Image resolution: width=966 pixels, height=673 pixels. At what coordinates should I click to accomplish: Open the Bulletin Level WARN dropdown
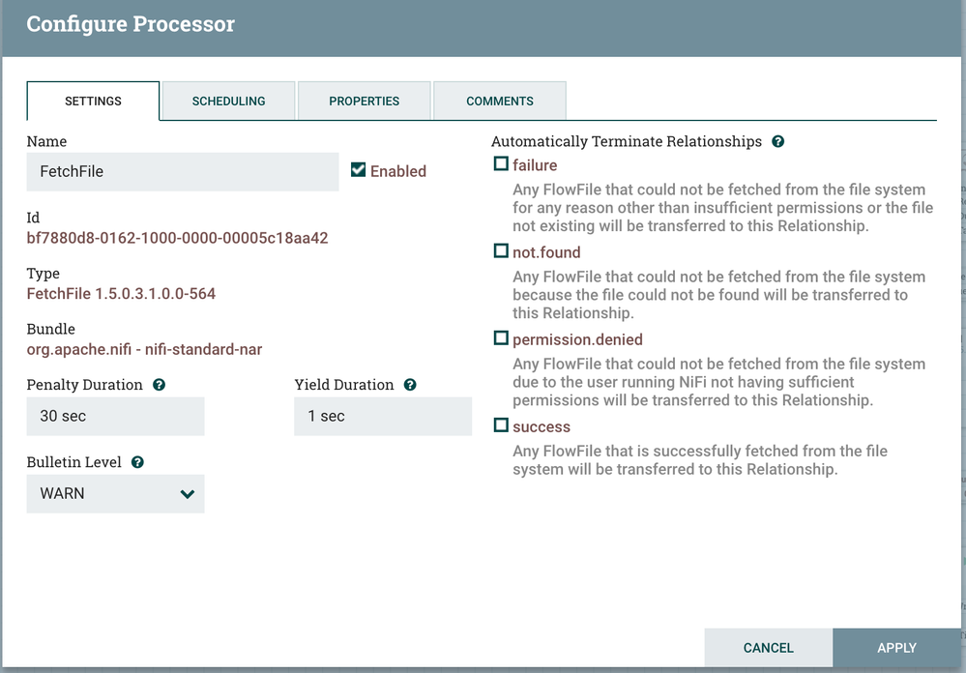[115, 493]
